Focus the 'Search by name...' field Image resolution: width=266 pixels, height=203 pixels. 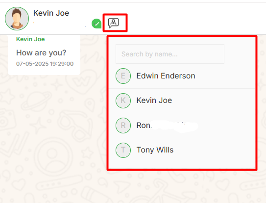(170, 54)
